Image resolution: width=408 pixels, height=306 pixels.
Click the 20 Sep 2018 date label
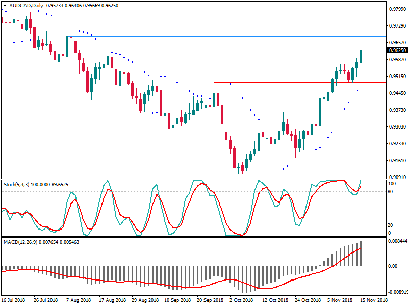tap(210, 300)
